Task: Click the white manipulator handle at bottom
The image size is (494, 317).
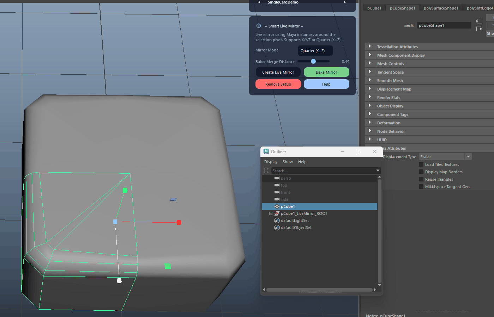Action: click(x=119, y=281)
